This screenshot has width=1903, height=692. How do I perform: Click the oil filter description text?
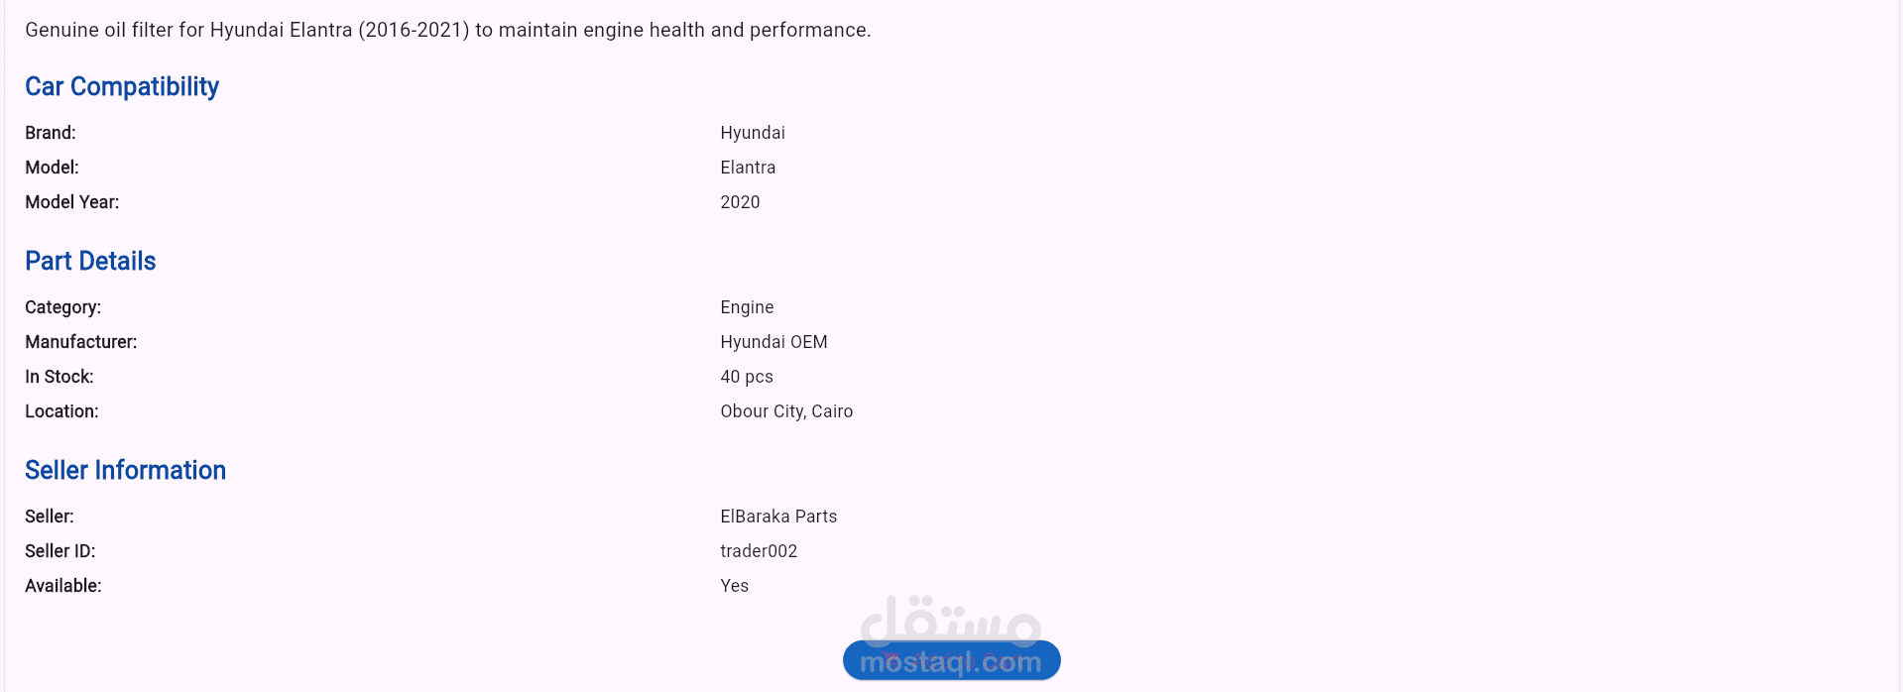448,30
